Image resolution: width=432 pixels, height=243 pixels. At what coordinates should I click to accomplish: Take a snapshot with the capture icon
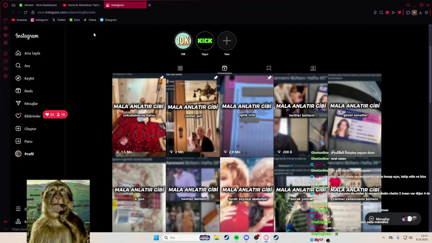coord(381,12)
